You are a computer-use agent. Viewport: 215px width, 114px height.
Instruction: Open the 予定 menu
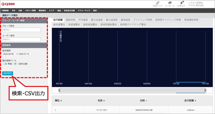[13, 11]
